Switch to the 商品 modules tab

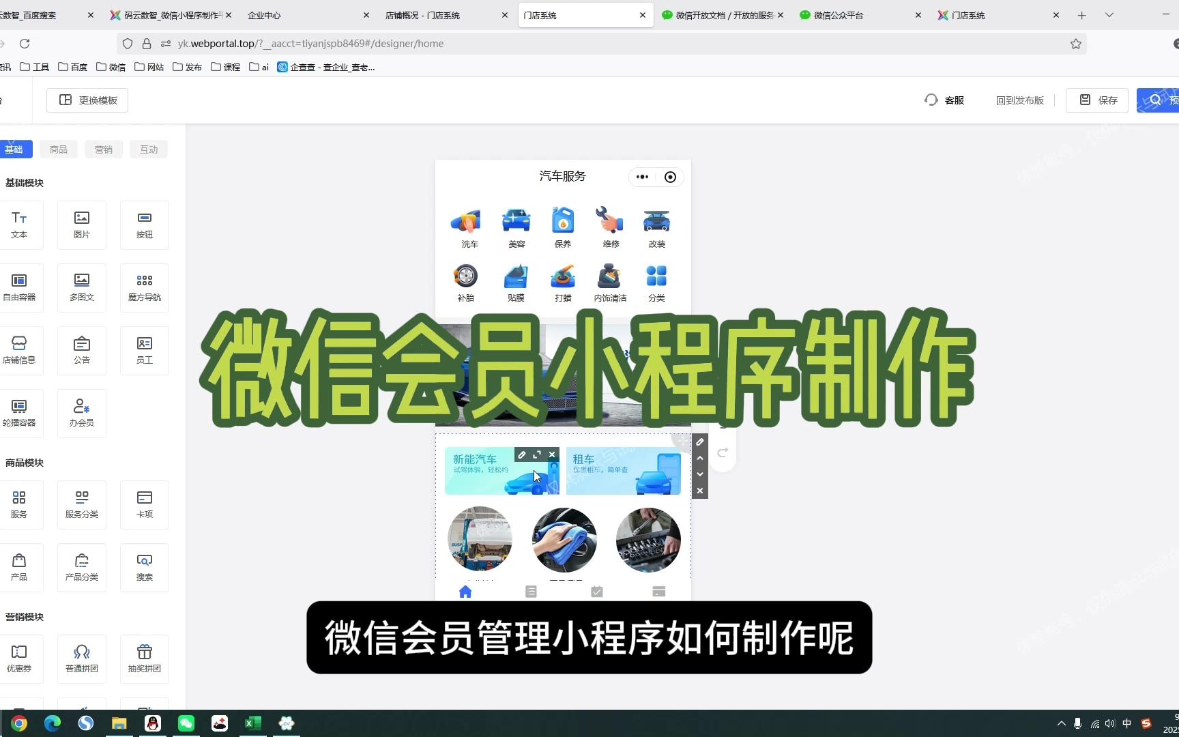59,149
